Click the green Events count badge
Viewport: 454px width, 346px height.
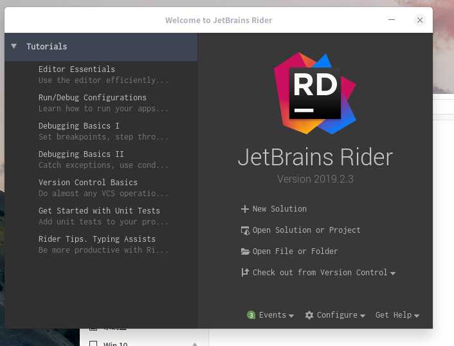coord(251,315)
